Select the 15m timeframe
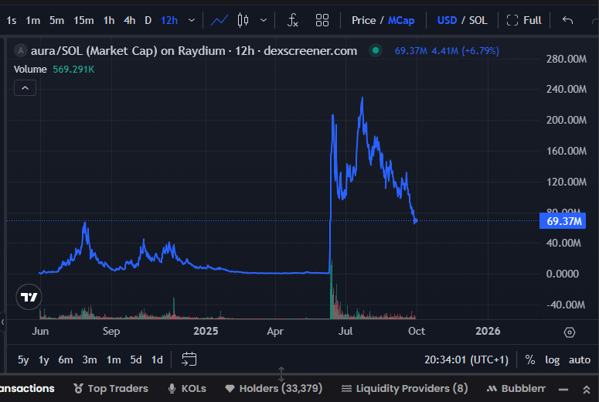Screen dimensions: 599x402 click(x=83, y=20)
